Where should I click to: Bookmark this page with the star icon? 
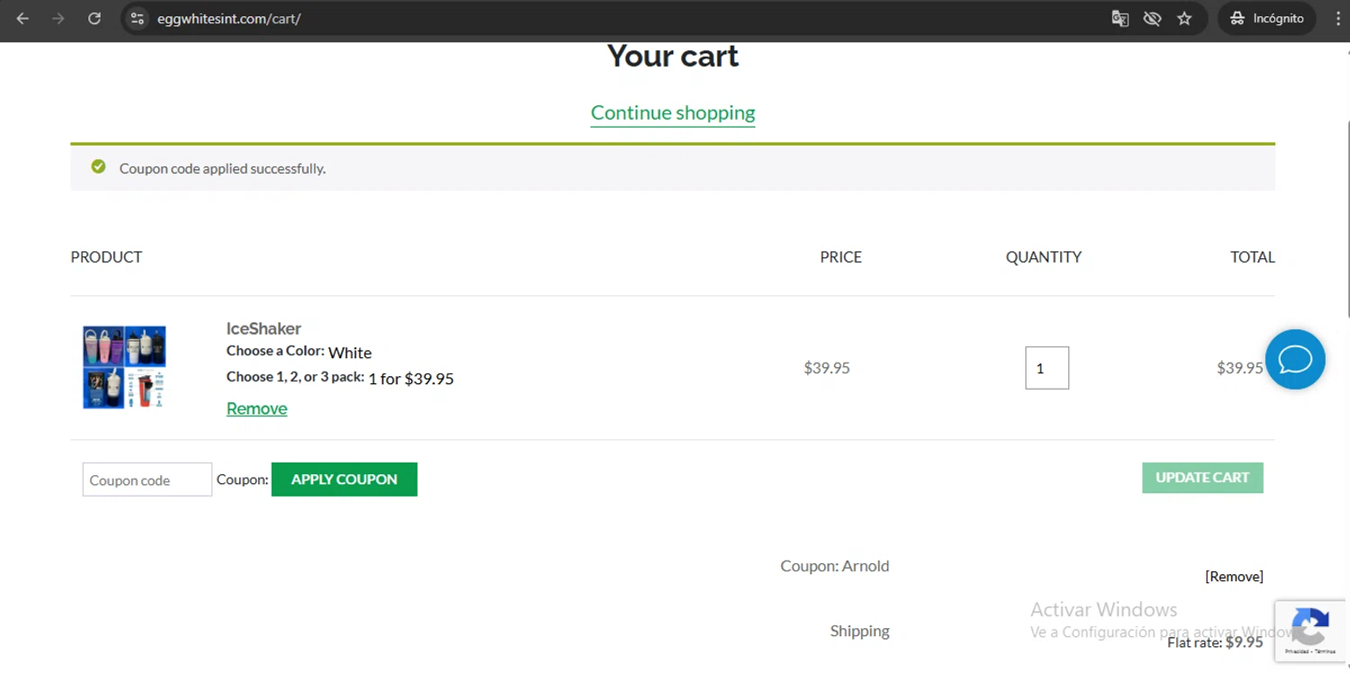[1184, 18]
